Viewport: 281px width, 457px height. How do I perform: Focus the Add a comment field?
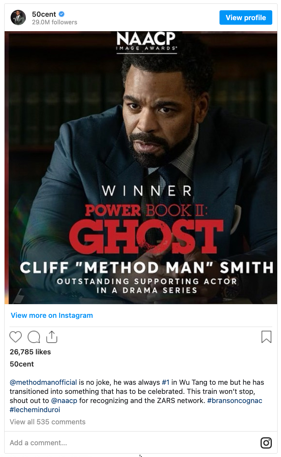tap(133, 443)
